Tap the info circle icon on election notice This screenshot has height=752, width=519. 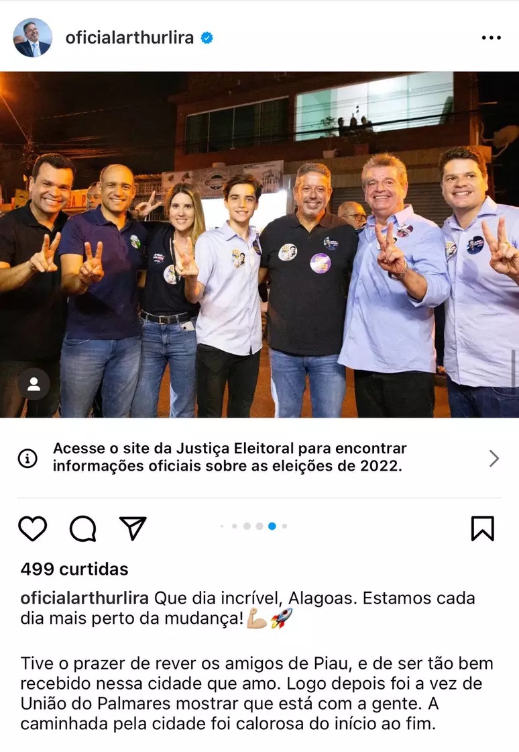[x=27, y=459]
